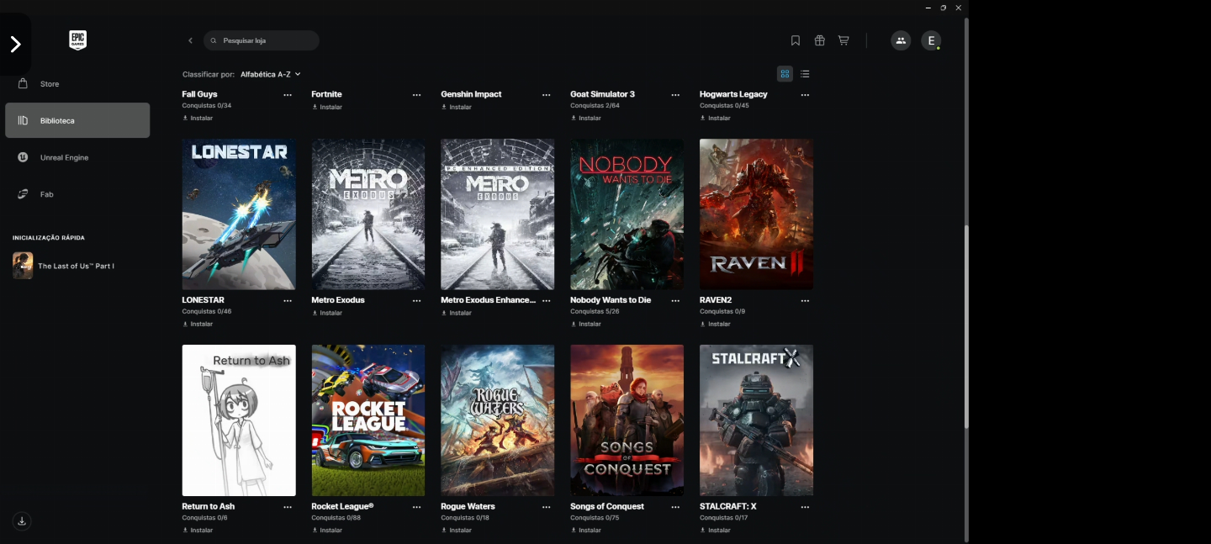Install Rogue Waters

pyautogui.click(x=457, y=531)
